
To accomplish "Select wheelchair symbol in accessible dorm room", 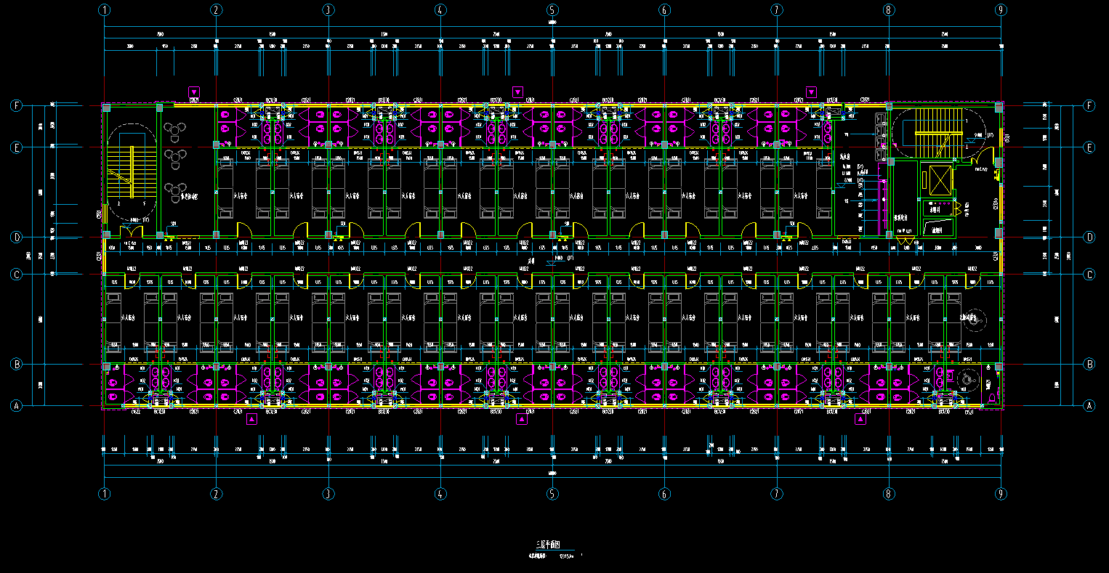I will tap(972, 318).
